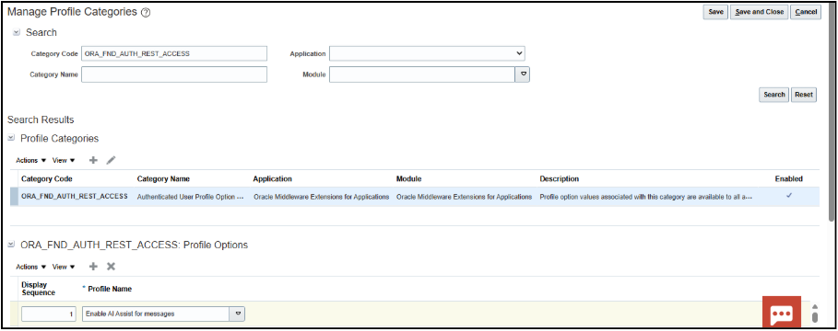Open the Actions menu in Profile Categories
The image size is (838, 331).
pos(31,160)
